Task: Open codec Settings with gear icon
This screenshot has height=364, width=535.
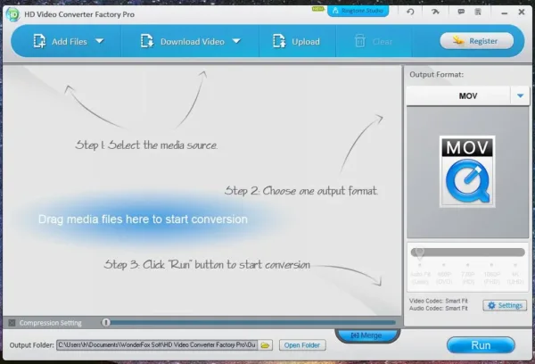Action: (505, 305)
